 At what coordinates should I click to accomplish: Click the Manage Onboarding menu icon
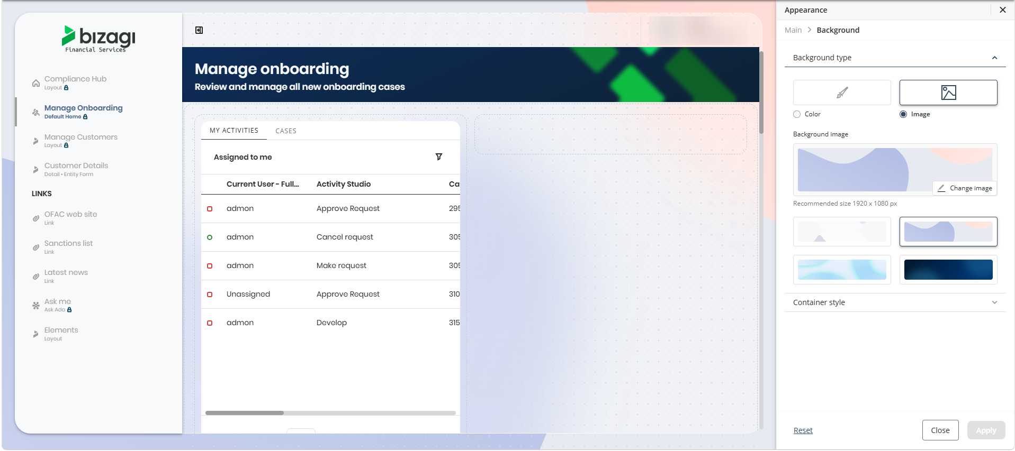[36, 112]
